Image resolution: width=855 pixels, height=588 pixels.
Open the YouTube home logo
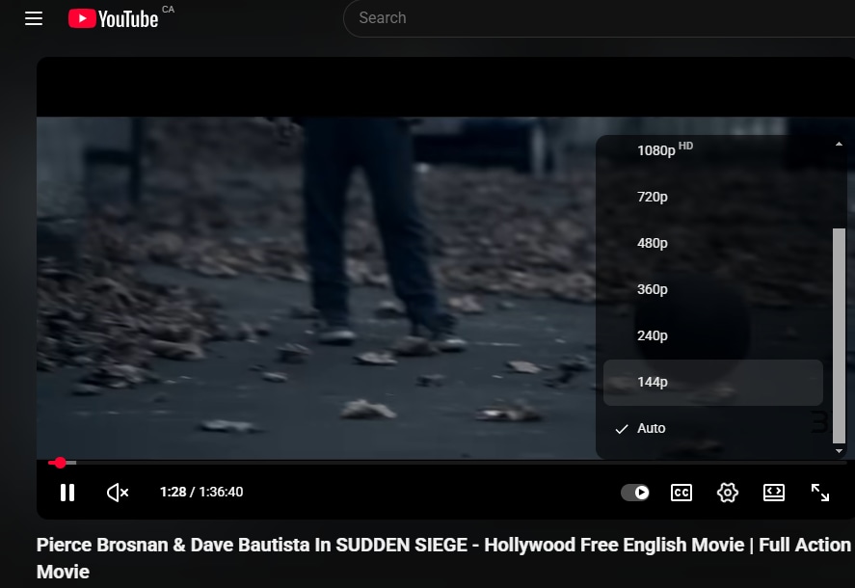[113, 18]
